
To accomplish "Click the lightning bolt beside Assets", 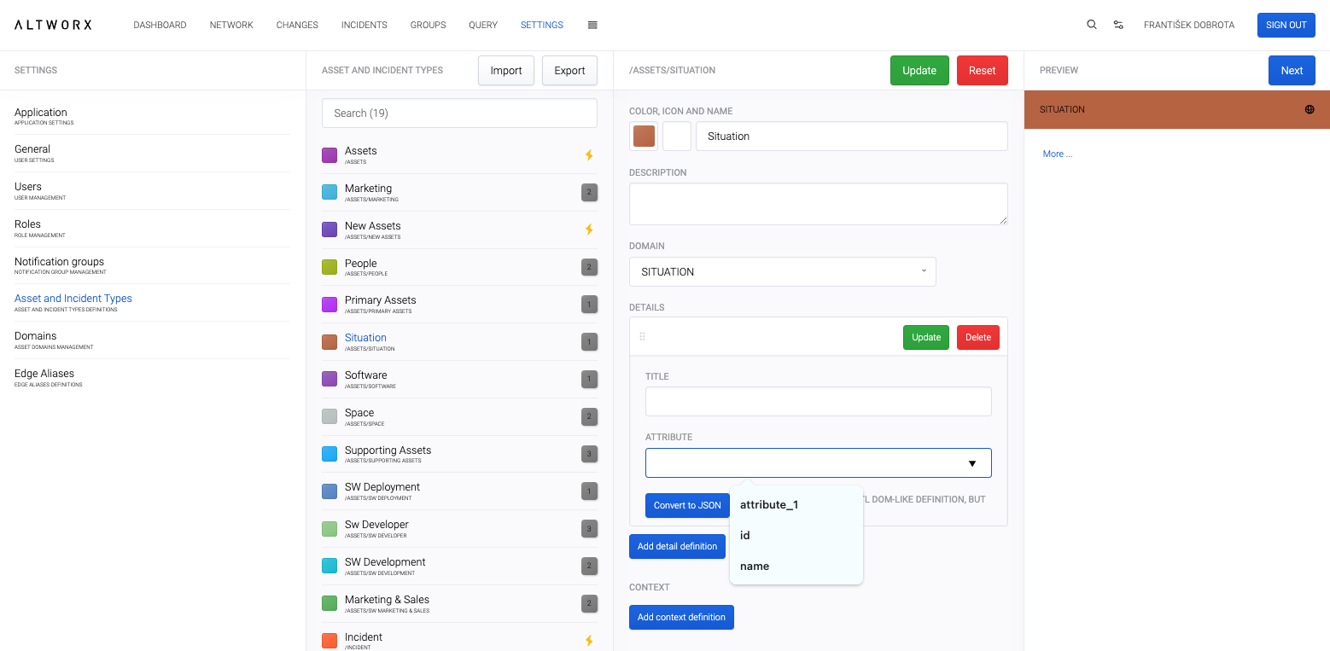I will [588, 155].
